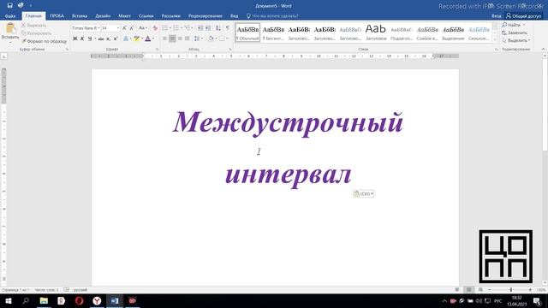Toggle subscript x₂ formatting
Screen dimensions: 548x308
point(109,38)
